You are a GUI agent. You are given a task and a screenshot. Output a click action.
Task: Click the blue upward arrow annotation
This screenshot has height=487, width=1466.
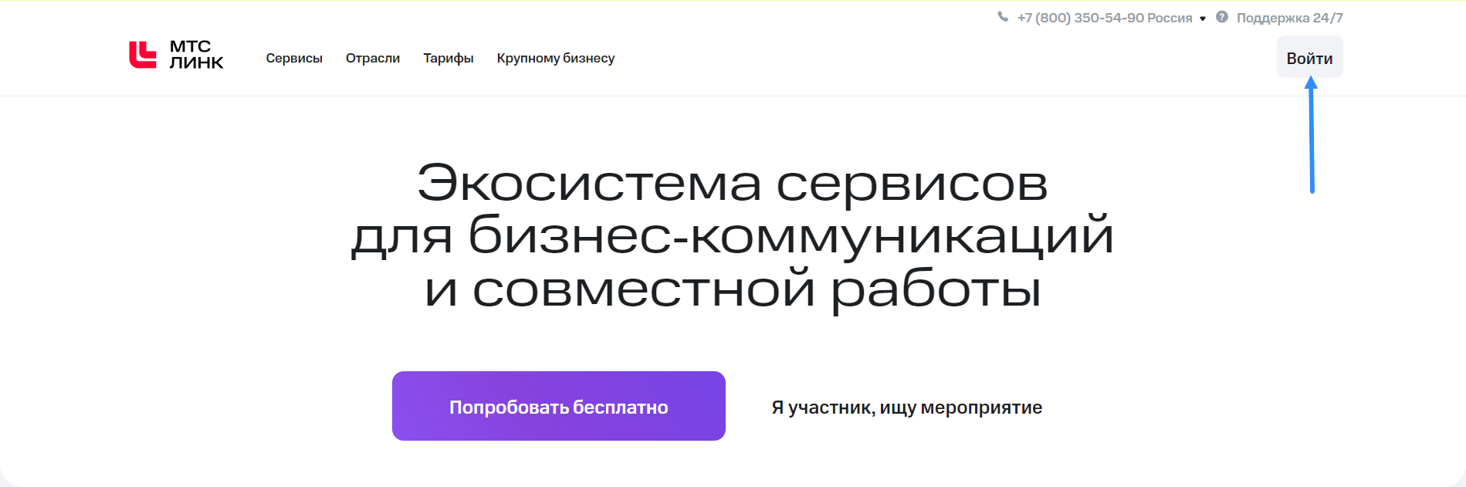point(1311,135)
